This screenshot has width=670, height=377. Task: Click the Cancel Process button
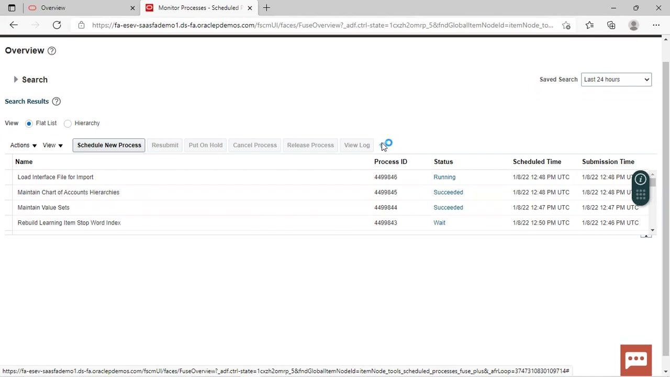click(255, 145)
